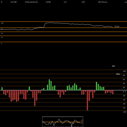Click the '30' label on RSI left axis
The width and height of the screenshot is (127, 127).
tap(2, 37)
